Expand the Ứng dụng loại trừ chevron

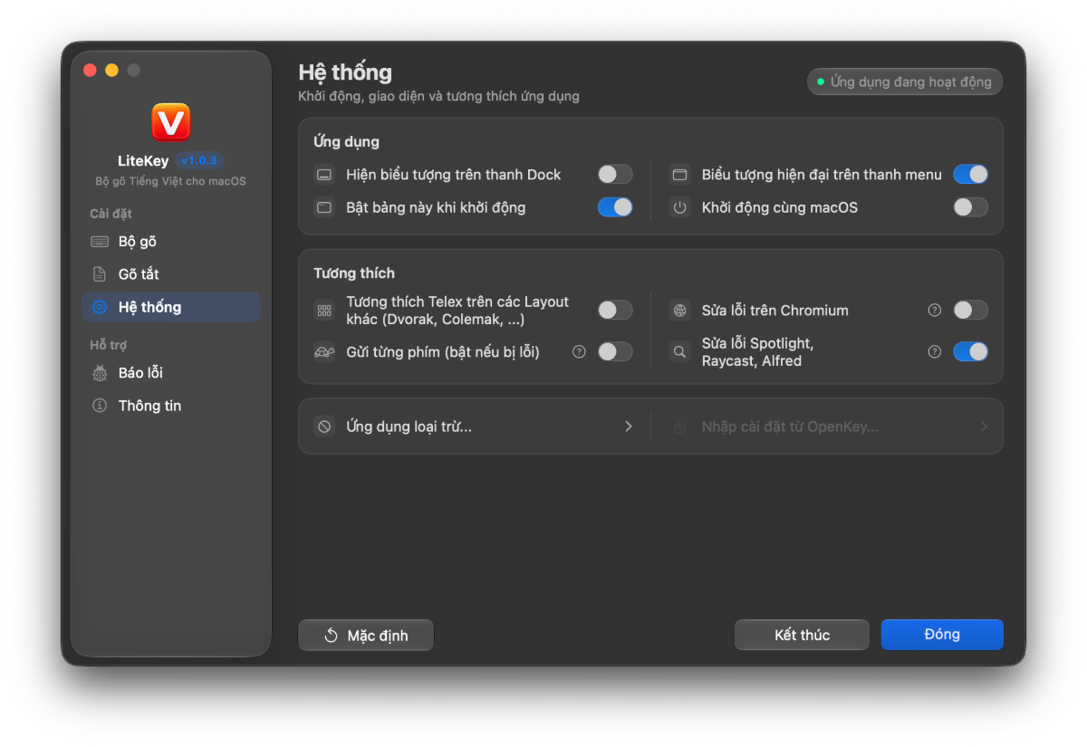click(629, 426)
